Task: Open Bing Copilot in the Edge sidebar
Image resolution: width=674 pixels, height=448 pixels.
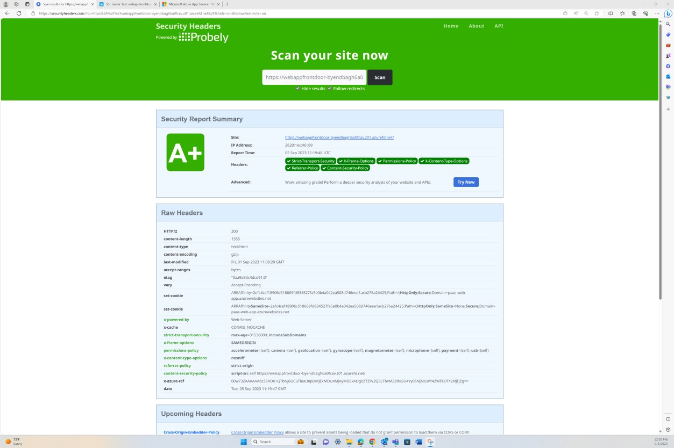Action: (x=668, y=15)
